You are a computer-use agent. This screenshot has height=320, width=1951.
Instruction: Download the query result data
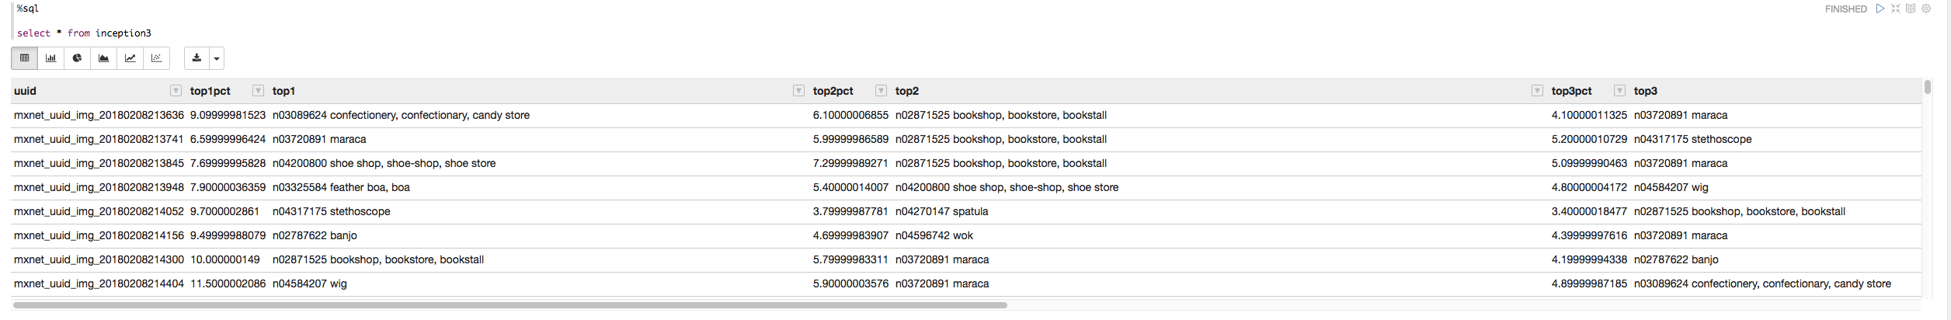(x=196, y=58)
